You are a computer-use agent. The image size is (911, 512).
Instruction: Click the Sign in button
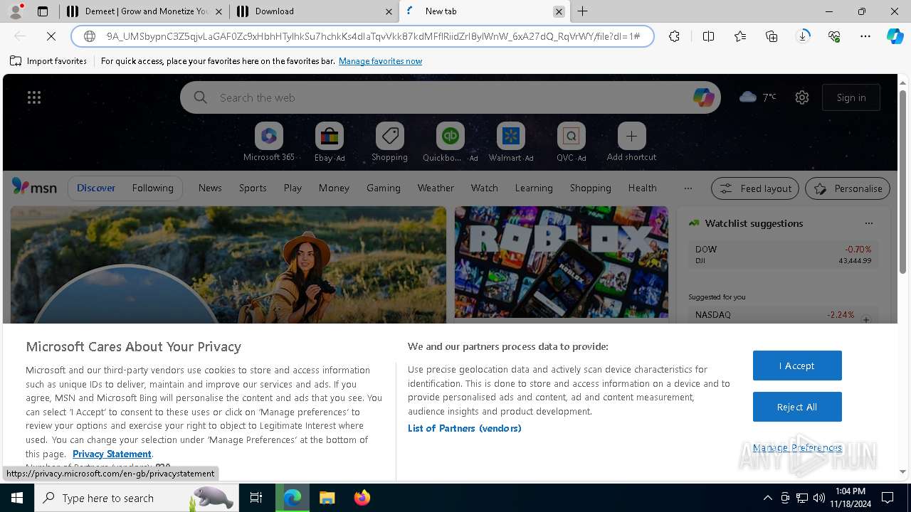pyautogui.click(x=851, y=97)
